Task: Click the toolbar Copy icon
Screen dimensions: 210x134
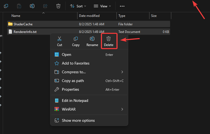Action: tap(6, 6)
